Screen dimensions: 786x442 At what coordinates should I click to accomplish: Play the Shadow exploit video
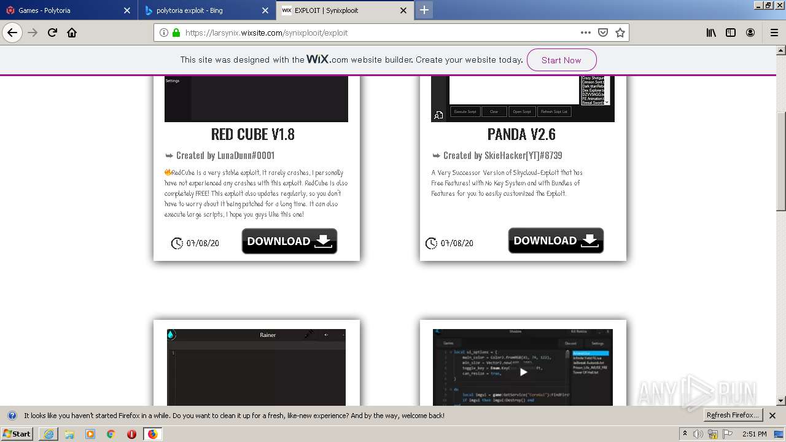[x=523, y=371]
